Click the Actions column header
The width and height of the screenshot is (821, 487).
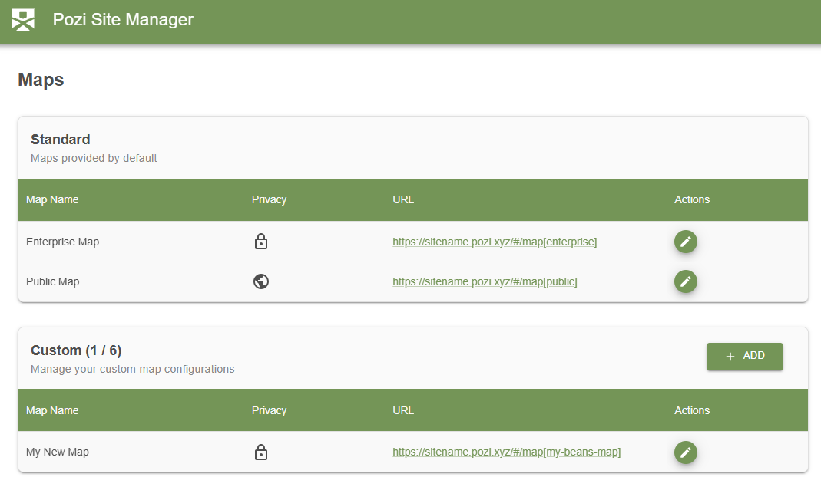pos(692,199)
